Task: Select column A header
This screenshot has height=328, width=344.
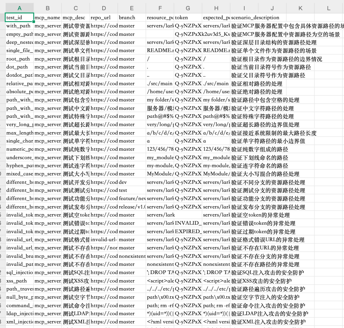Action: 19,8
